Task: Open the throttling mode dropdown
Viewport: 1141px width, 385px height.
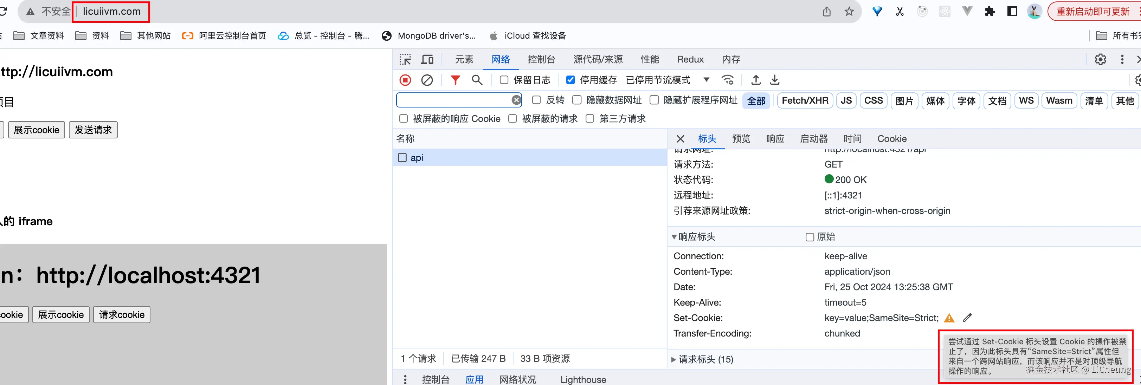Action: (x=706, y=80)
